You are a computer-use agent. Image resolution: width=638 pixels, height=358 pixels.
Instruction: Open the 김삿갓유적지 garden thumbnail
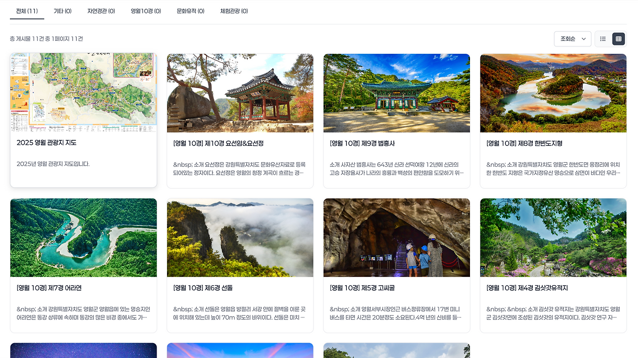coord(553,238)
